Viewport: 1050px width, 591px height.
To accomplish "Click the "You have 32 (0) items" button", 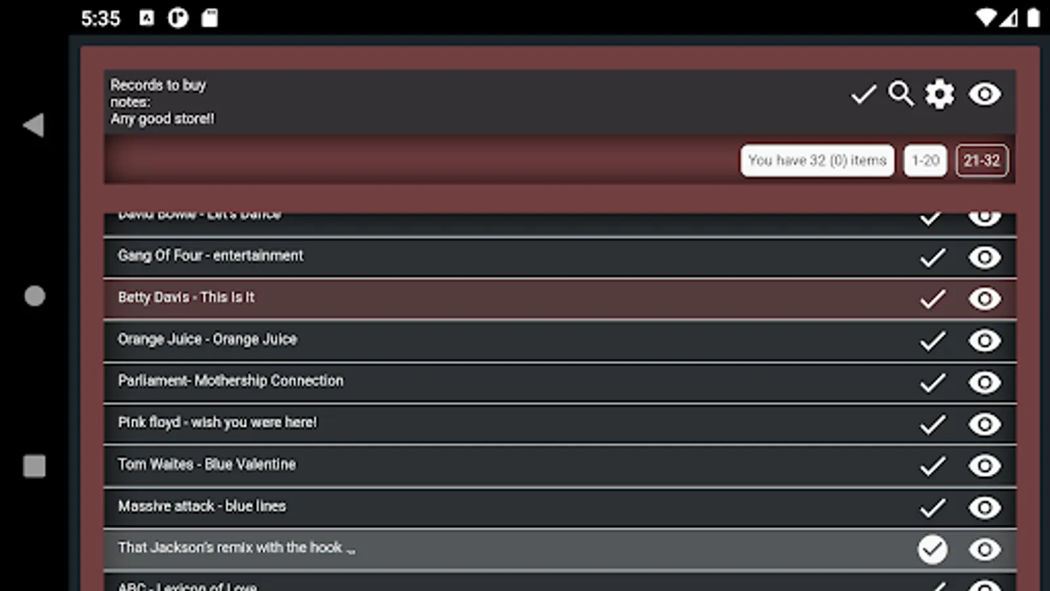I will pyautogui.click(x=817, y=160).
